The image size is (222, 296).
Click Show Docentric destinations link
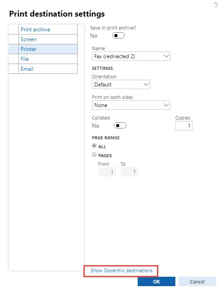tap(122, 270)
